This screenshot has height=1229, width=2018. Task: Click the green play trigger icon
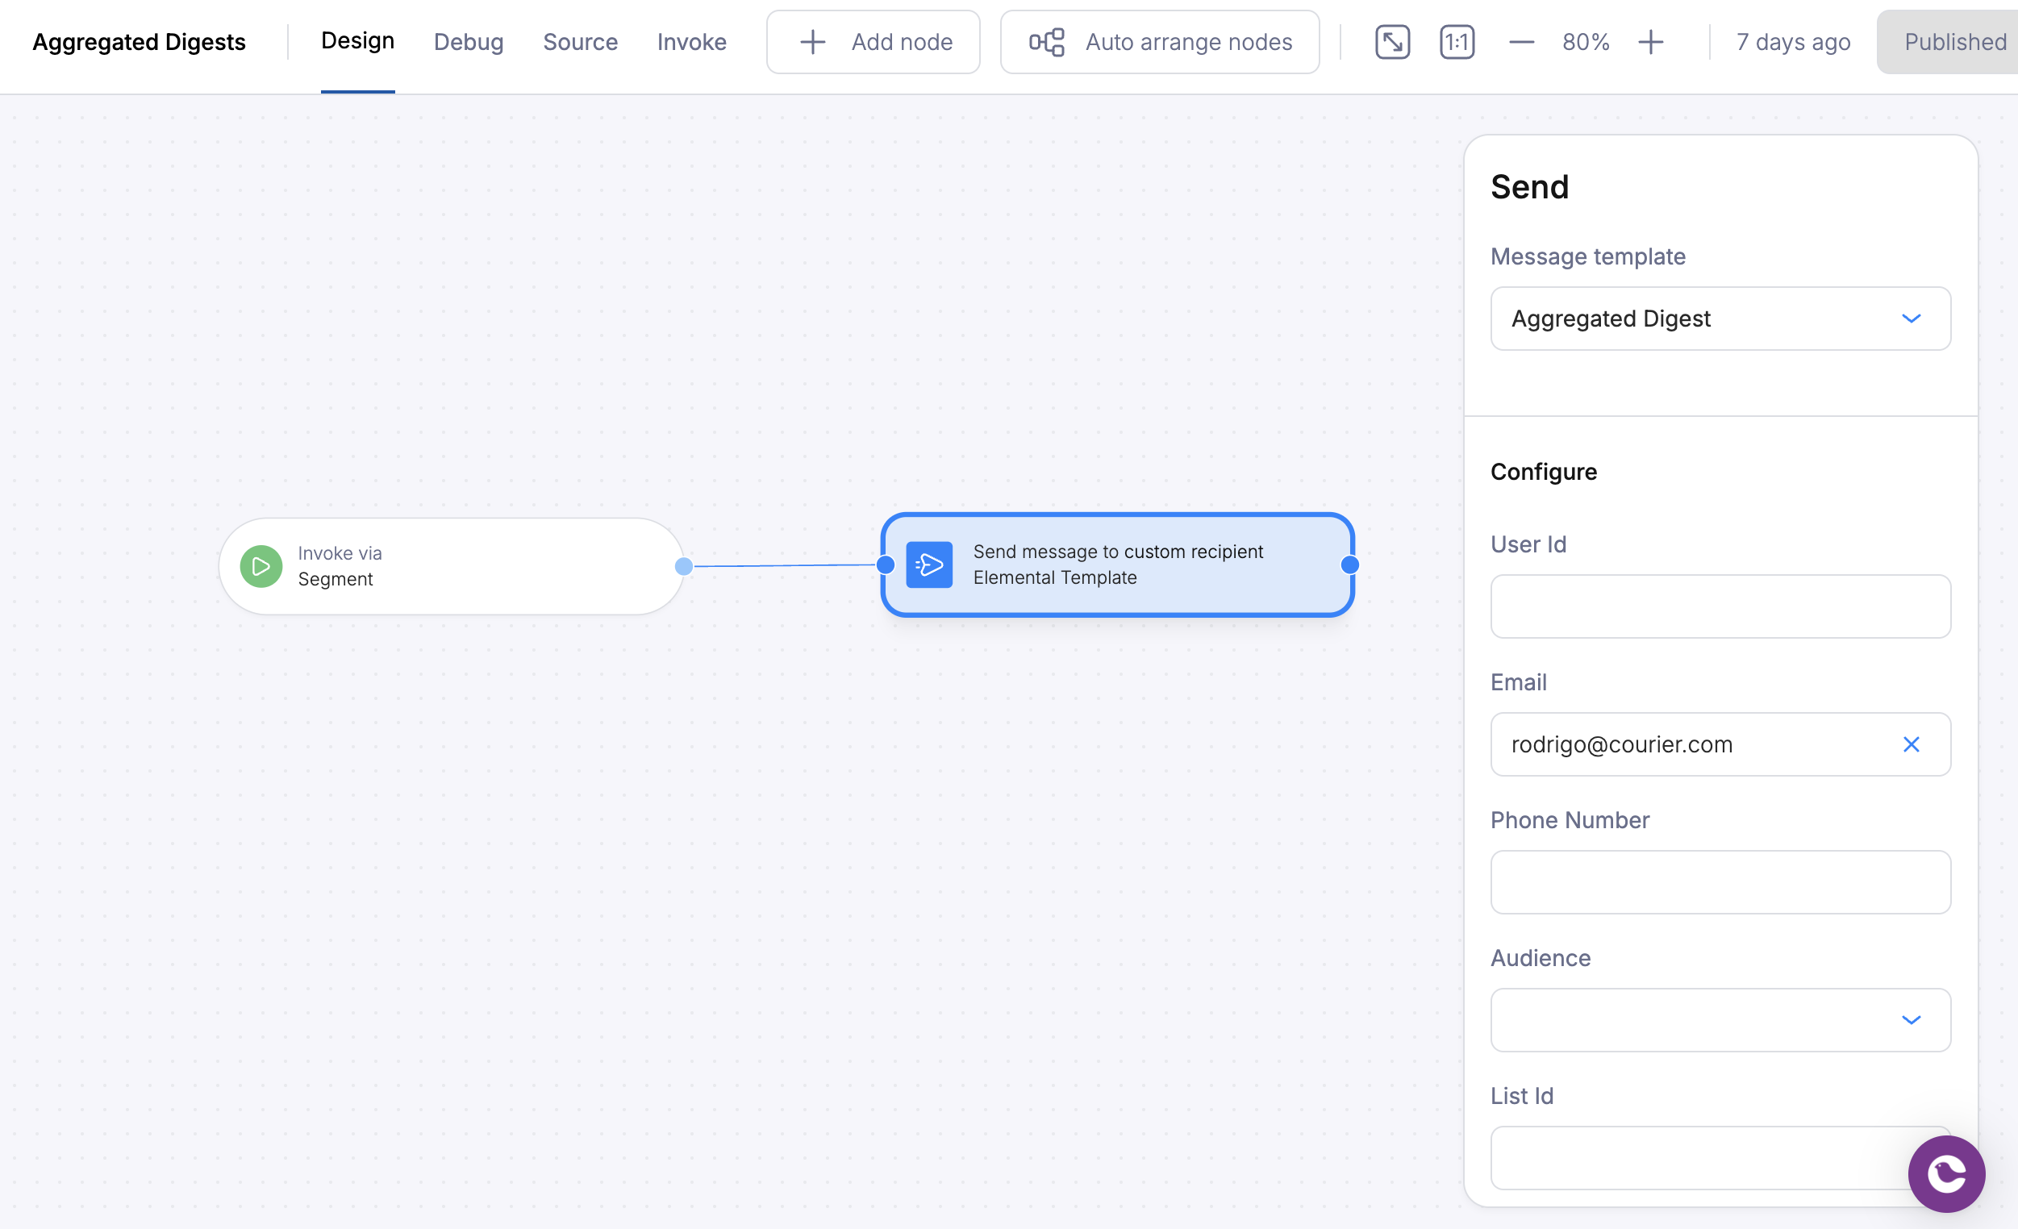(261, 566)
